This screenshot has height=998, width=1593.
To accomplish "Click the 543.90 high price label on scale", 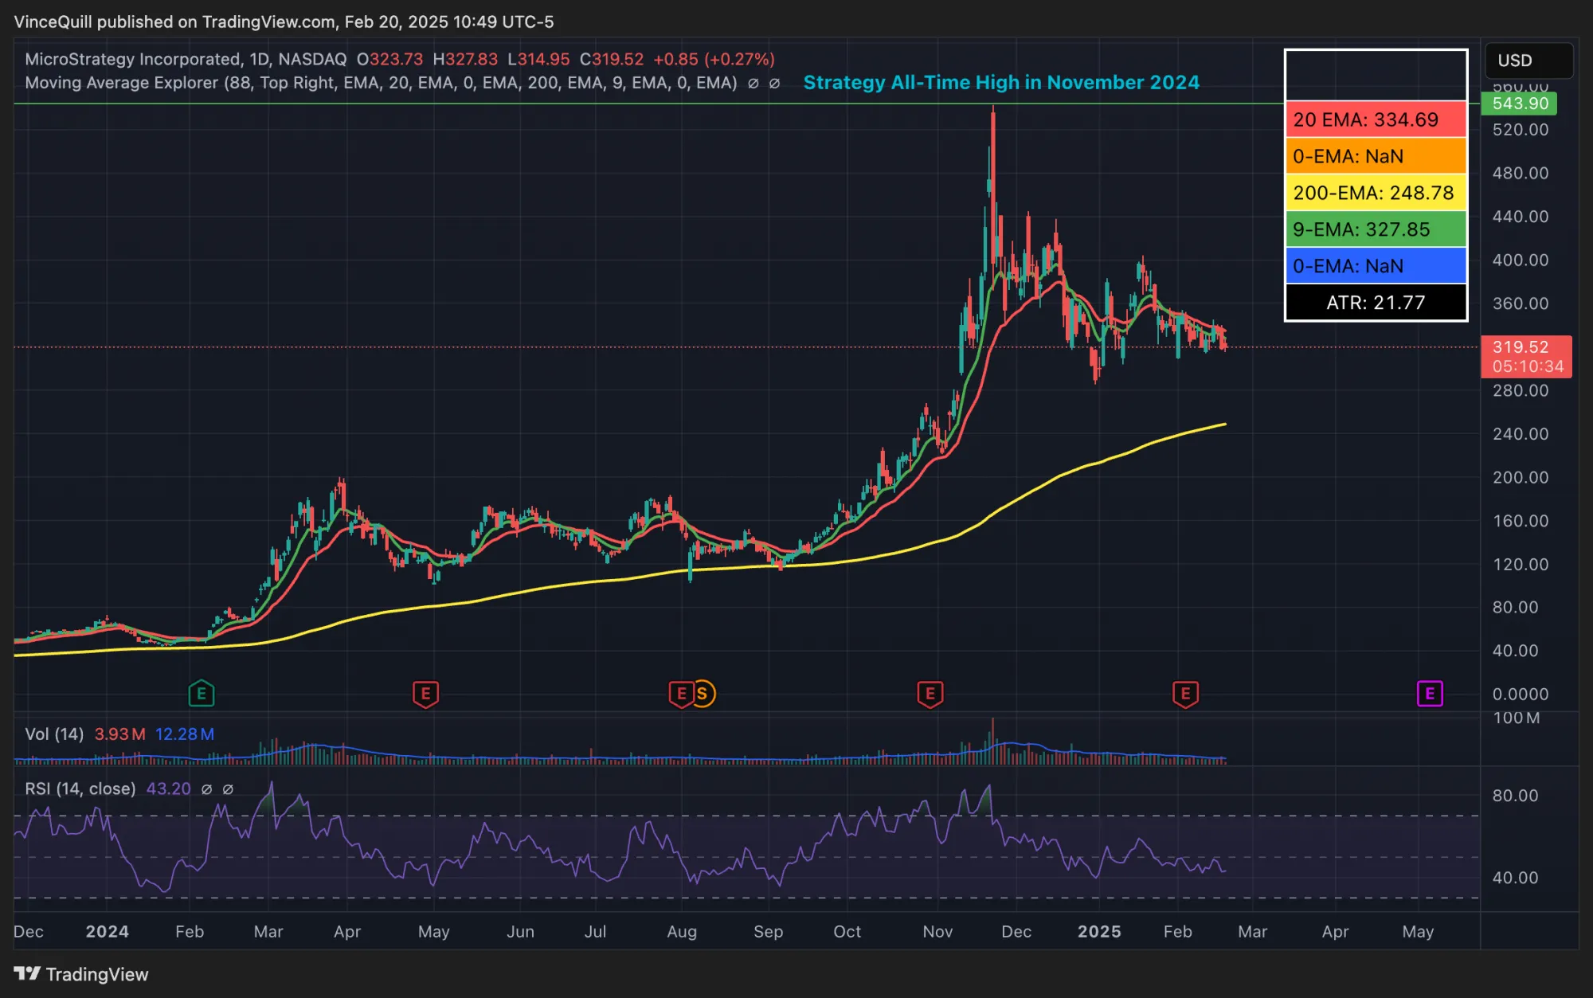I will pyautogui.click(x=1518, y=104).
